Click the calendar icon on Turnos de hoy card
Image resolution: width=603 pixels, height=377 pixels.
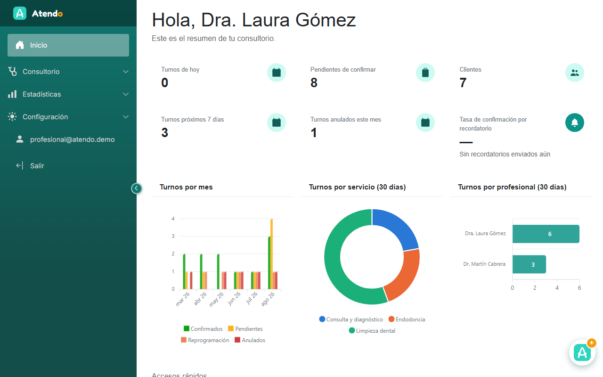pos(277,73)
